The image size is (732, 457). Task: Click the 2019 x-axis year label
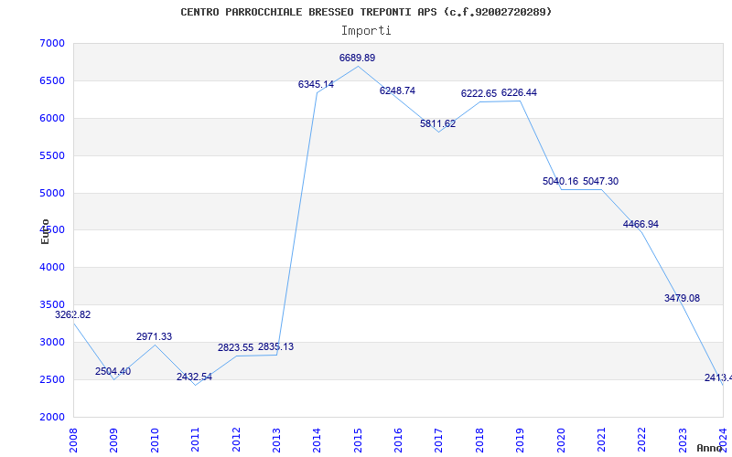point(520,441)
